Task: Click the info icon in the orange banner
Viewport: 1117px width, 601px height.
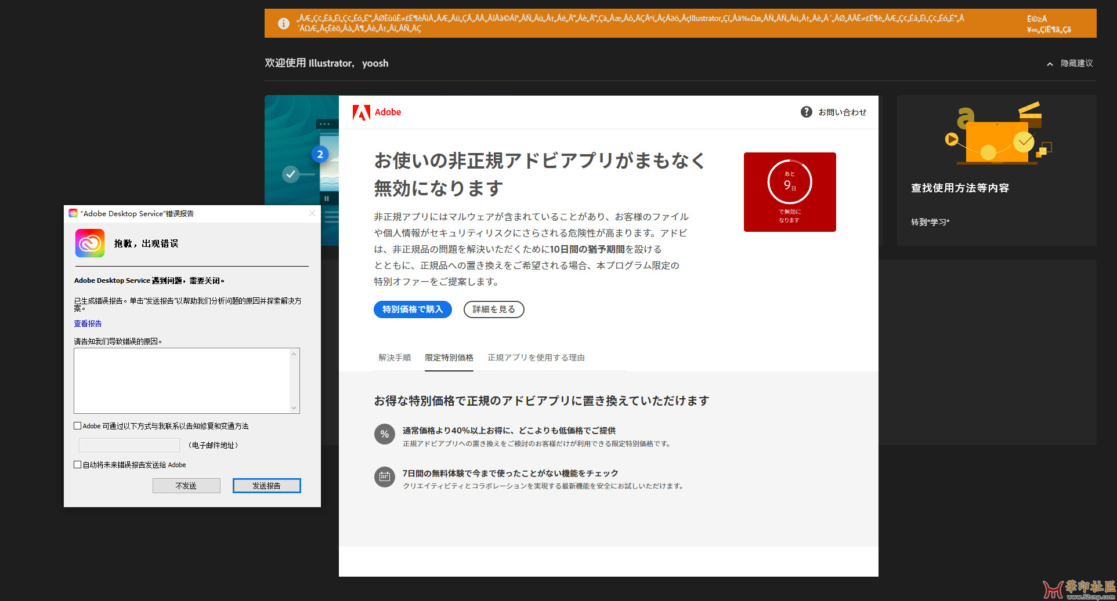Action: click(283, 24)
